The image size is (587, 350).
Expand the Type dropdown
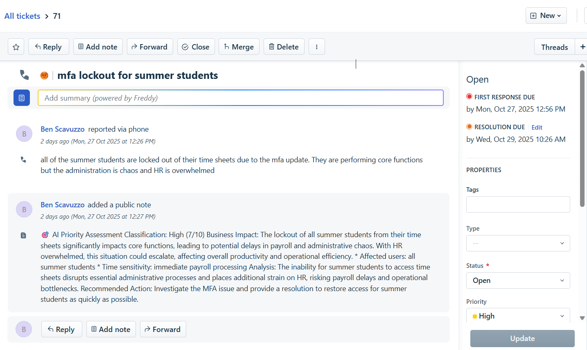point(518,243)
